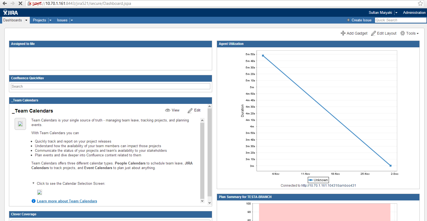Click the Add Gadget button
The width and height of the screenshot is (427, 221).
[x=354, y=33]
